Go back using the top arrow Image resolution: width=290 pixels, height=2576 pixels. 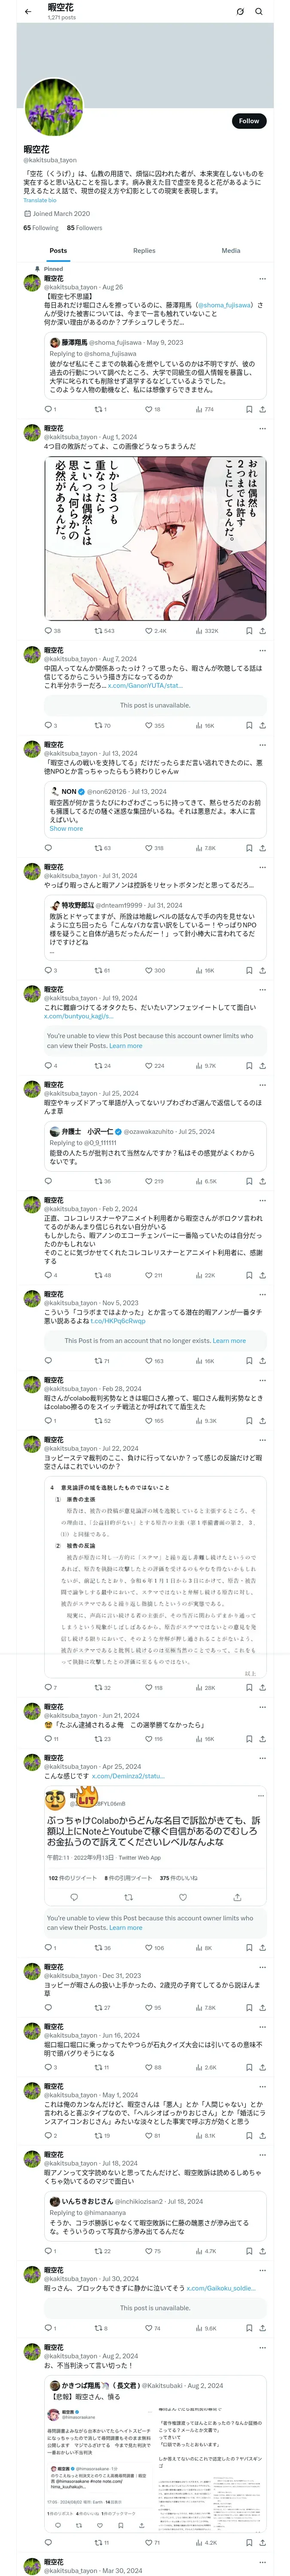(28, 11)
